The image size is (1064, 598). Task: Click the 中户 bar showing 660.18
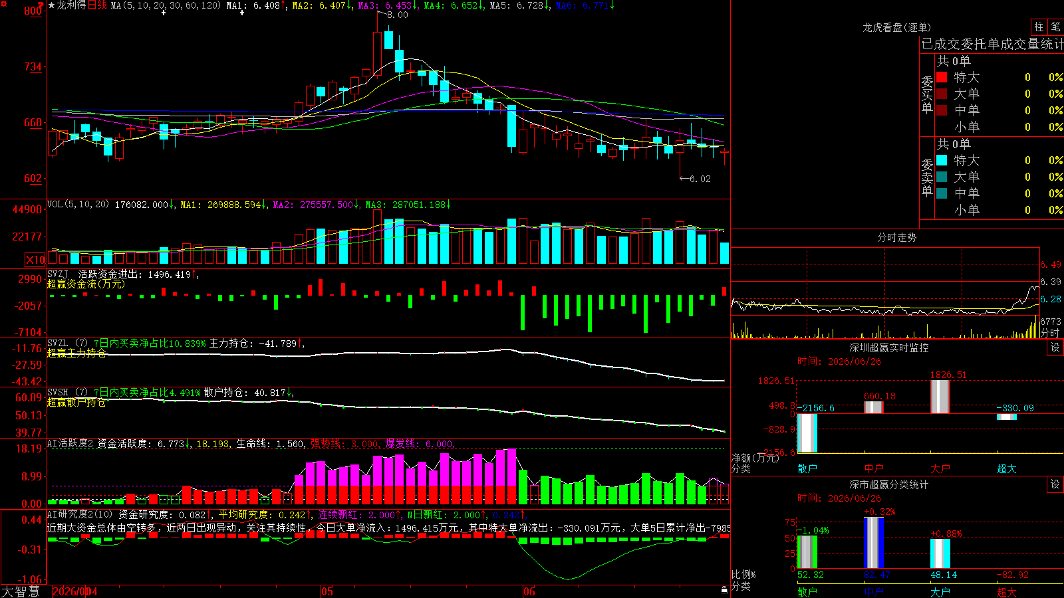[874, 407]
